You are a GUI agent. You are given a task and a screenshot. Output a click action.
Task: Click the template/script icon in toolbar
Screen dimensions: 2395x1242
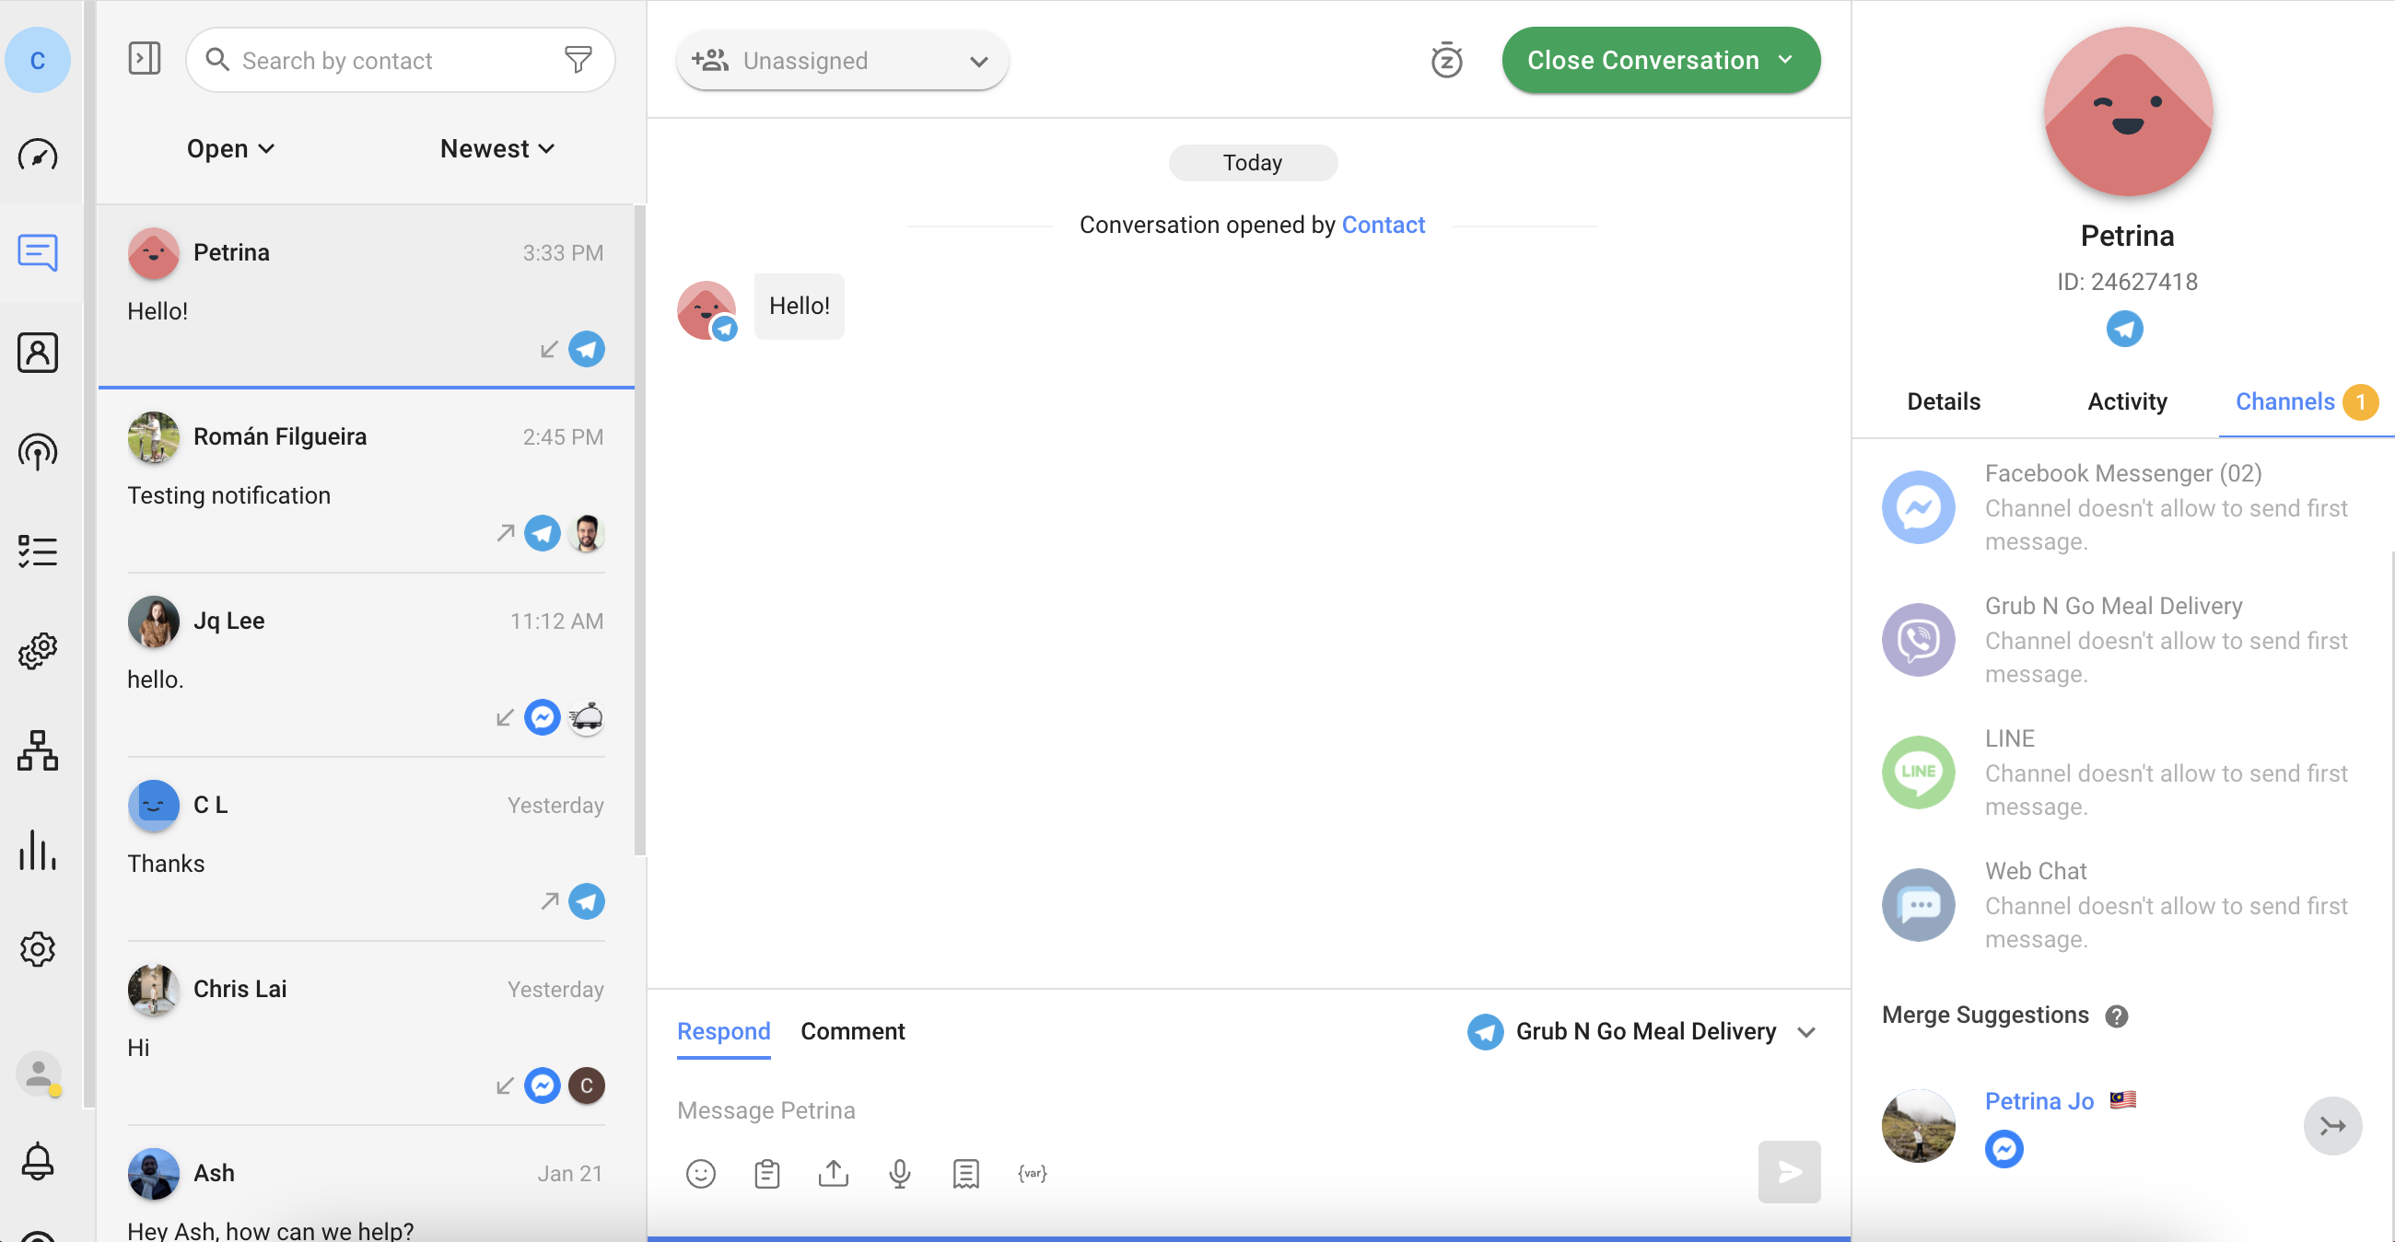964,1172
